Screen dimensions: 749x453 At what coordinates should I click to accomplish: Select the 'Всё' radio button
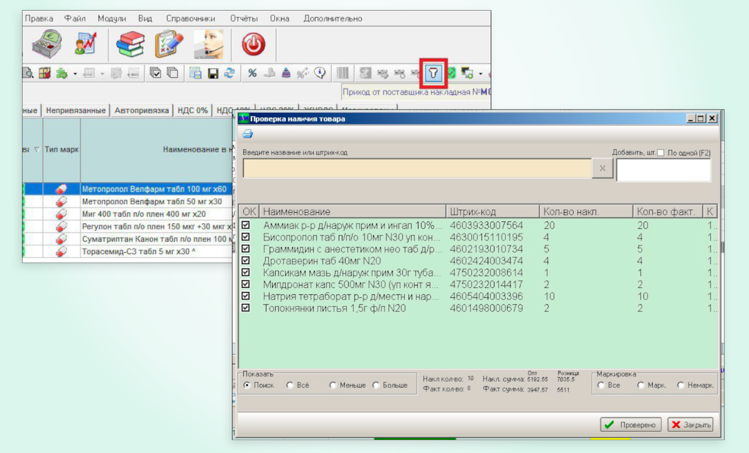click(x=290, y=385)
